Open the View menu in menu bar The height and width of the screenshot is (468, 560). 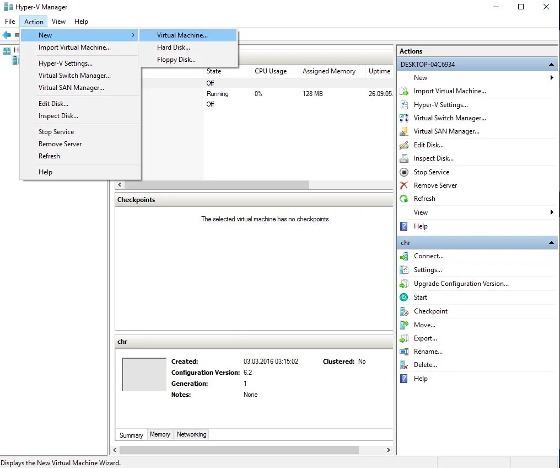pyautogui.click(x=58, y=22)
